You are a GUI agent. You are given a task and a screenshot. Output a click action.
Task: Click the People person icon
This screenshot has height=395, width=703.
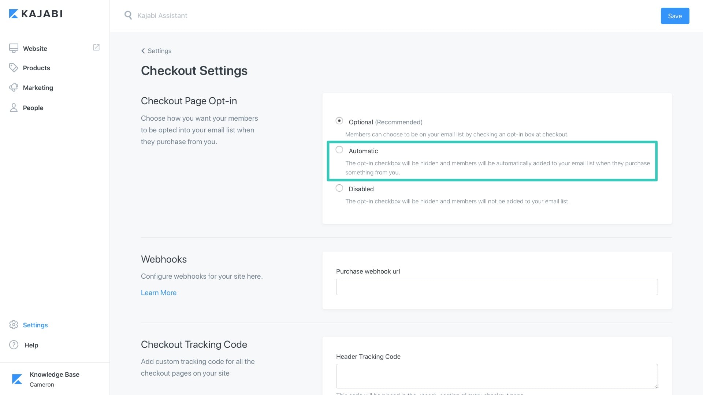tap(14, 108)
